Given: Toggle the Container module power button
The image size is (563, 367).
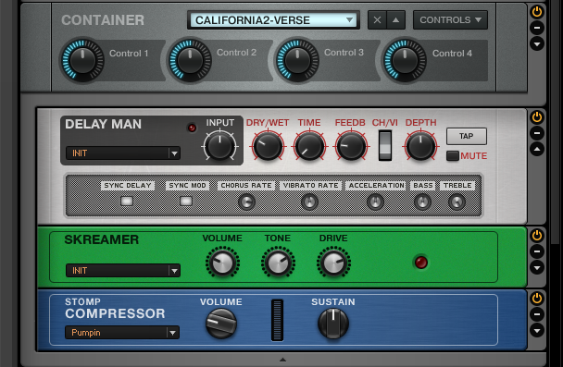Looking at the screenshot, I should click(x=537, y=12).
